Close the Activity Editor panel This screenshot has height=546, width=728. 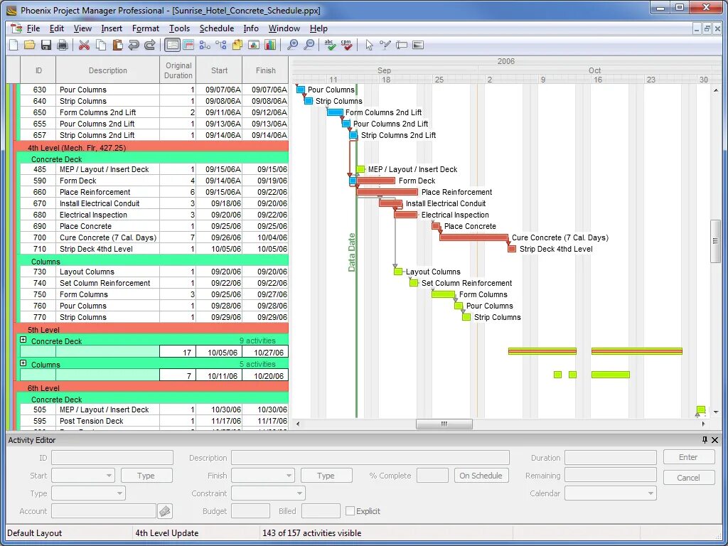click(715, 439)
